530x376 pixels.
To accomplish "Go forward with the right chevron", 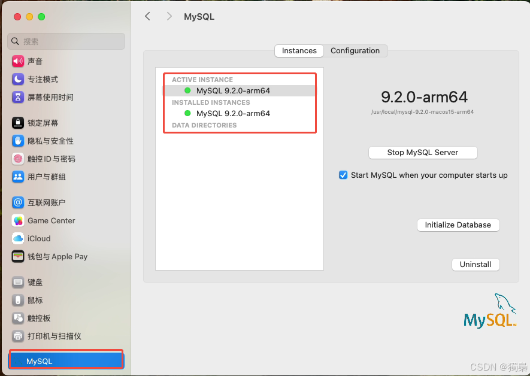I will 169,16.
